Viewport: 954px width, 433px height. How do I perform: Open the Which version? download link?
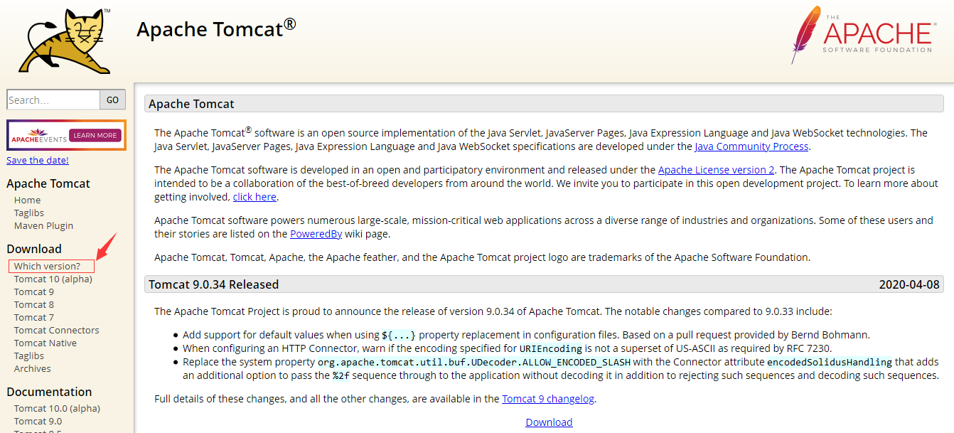coord(47,267)
